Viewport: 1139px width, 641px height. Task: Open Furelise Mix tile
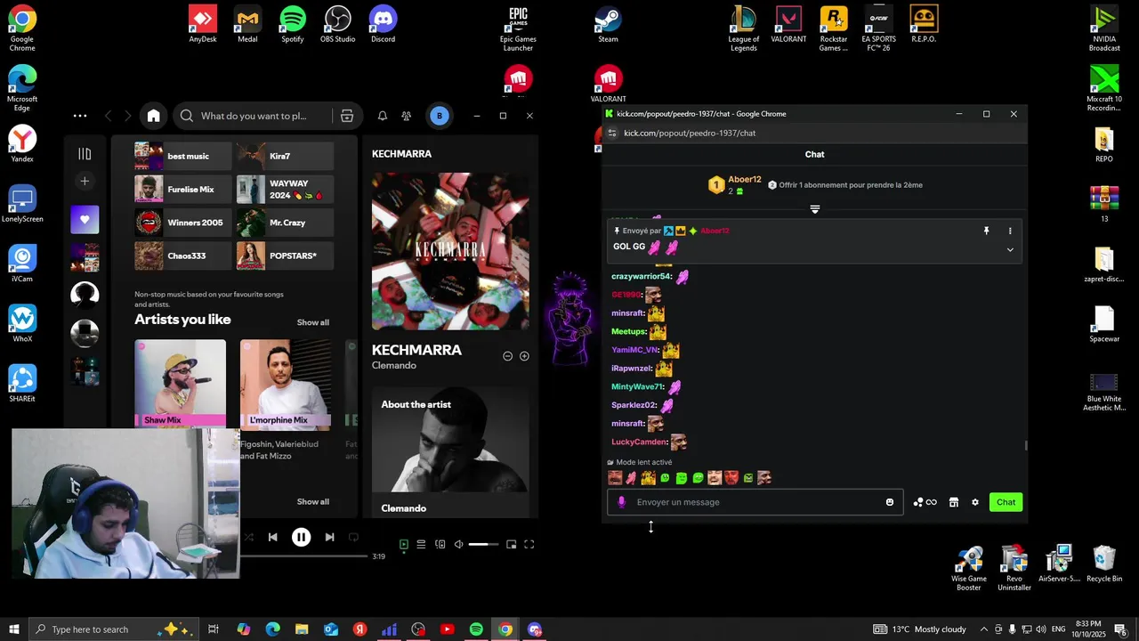[182, 189]
